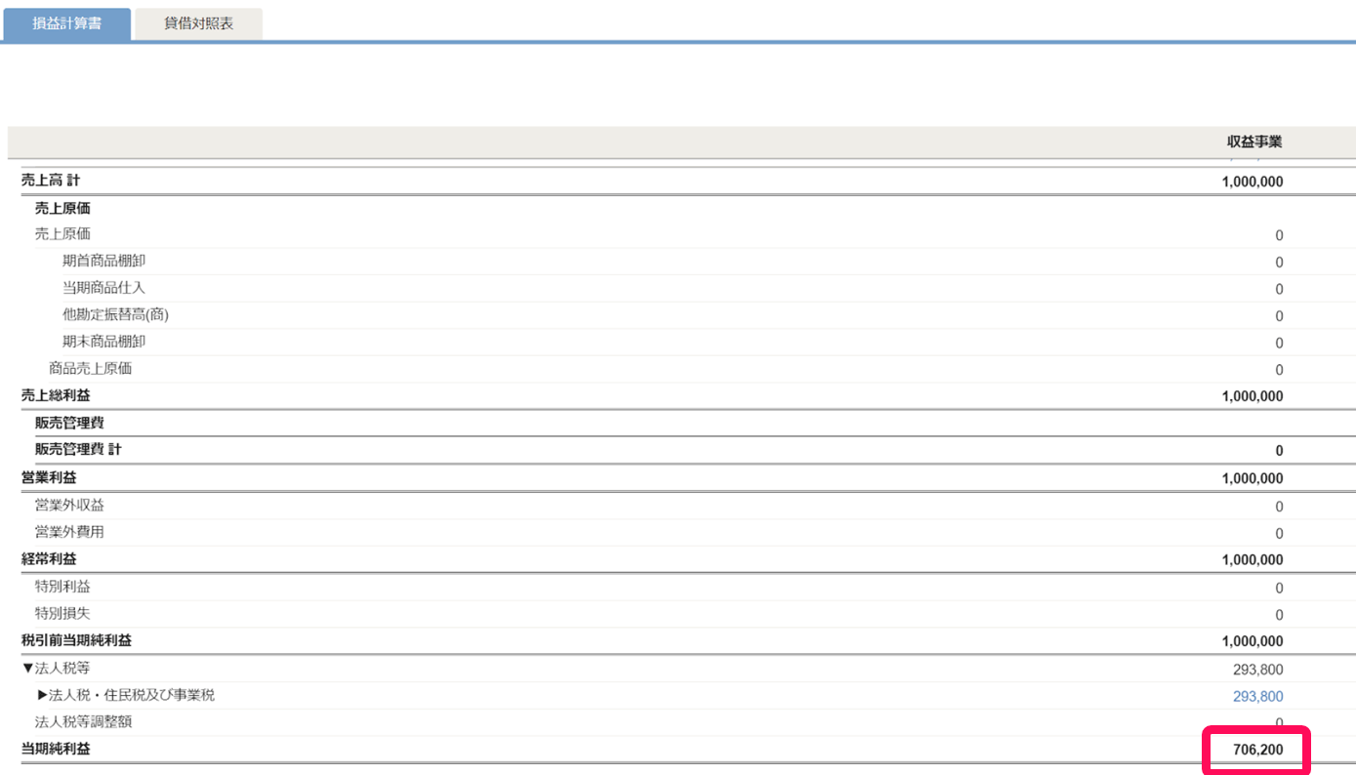Select the 期末商品棚卸 row label
Viewport: 1356px width, 775px height.
coord(103,343)
